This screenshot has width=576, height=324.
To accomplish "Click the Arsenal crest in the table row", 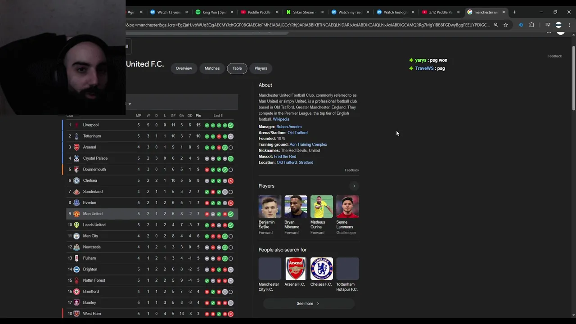I will coord(76,147).
